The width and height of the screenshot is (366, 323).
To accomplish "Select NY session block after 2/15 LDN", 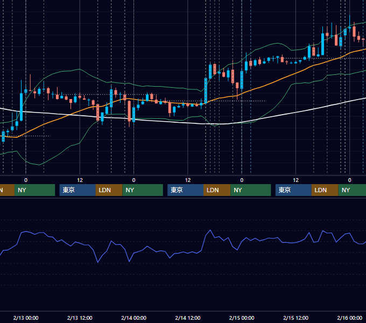I will [352, 190].
